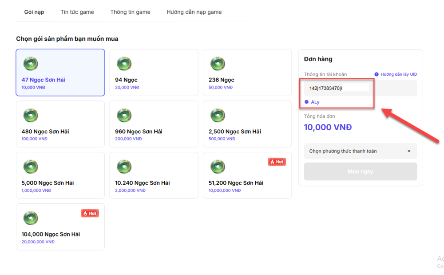Click the 94 Ngọc package jade icon
Viewport: 444px width, 275px height.
point(124,63)
